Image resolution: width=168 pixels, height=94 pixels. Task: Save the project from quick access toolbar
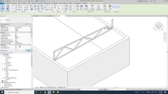(8, 1)
